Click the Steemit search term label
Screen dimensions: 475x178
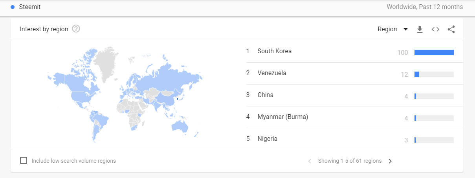[29, 7]
